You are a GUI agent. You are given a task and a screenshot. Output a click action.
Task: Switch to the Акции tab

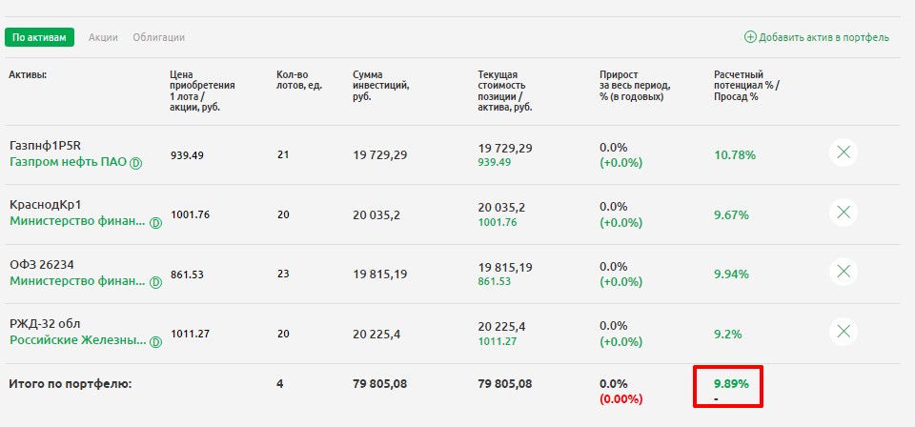(x=103, y=37)
